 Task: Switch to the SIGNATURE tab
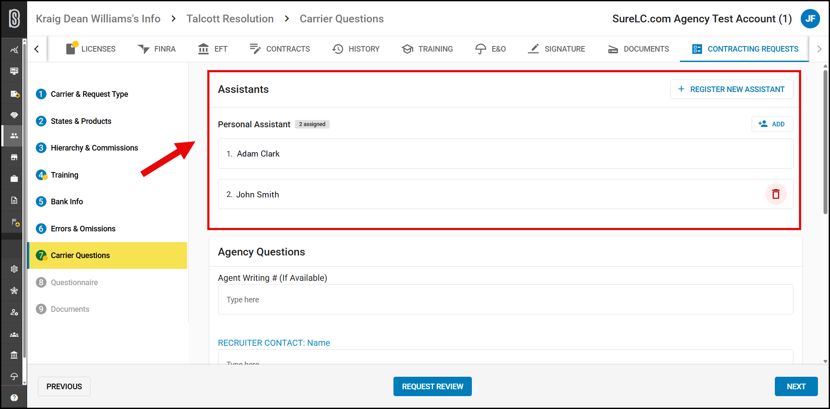pos(556,49)
